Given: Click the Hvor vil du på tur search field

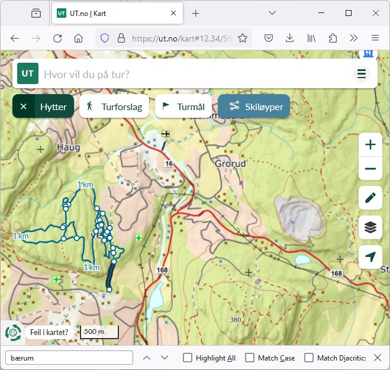Looking at the screenshot, I should click(x=195, y=74).
